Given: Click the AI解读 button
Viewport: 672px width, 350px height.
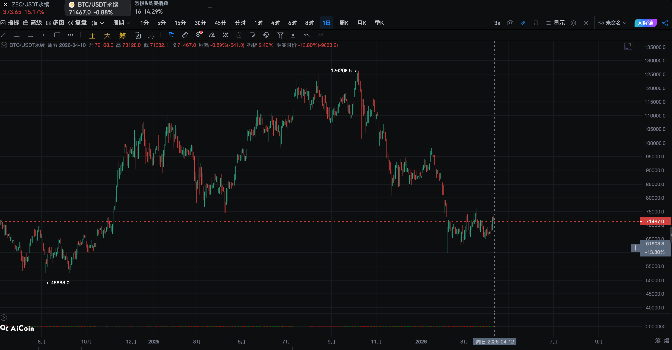Looking at the screenshot, I should click(x=645, y=23).
